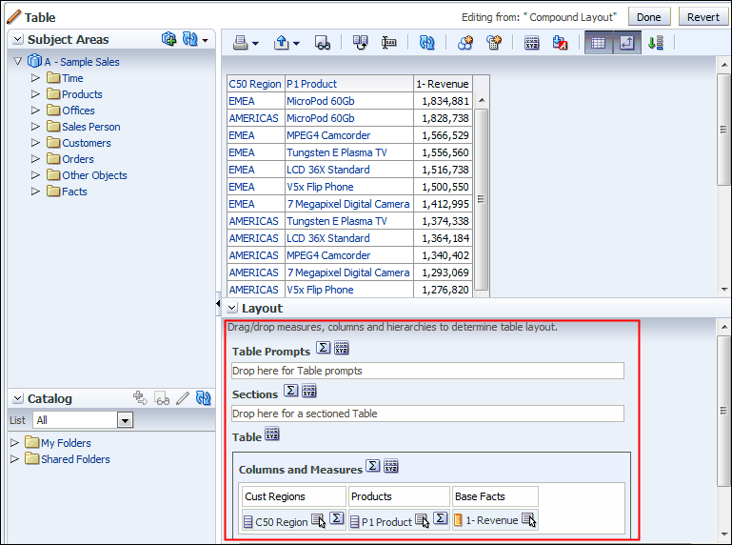Click the Catalog add/more options icon
The height and width of the screenshot is (545, 732).
pos(140,397)
